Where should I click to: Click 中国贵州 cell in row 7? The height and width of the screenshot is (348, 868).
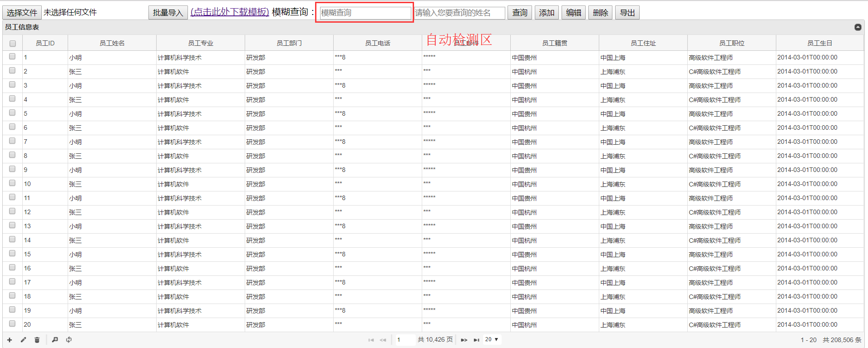tap(554, 142)
